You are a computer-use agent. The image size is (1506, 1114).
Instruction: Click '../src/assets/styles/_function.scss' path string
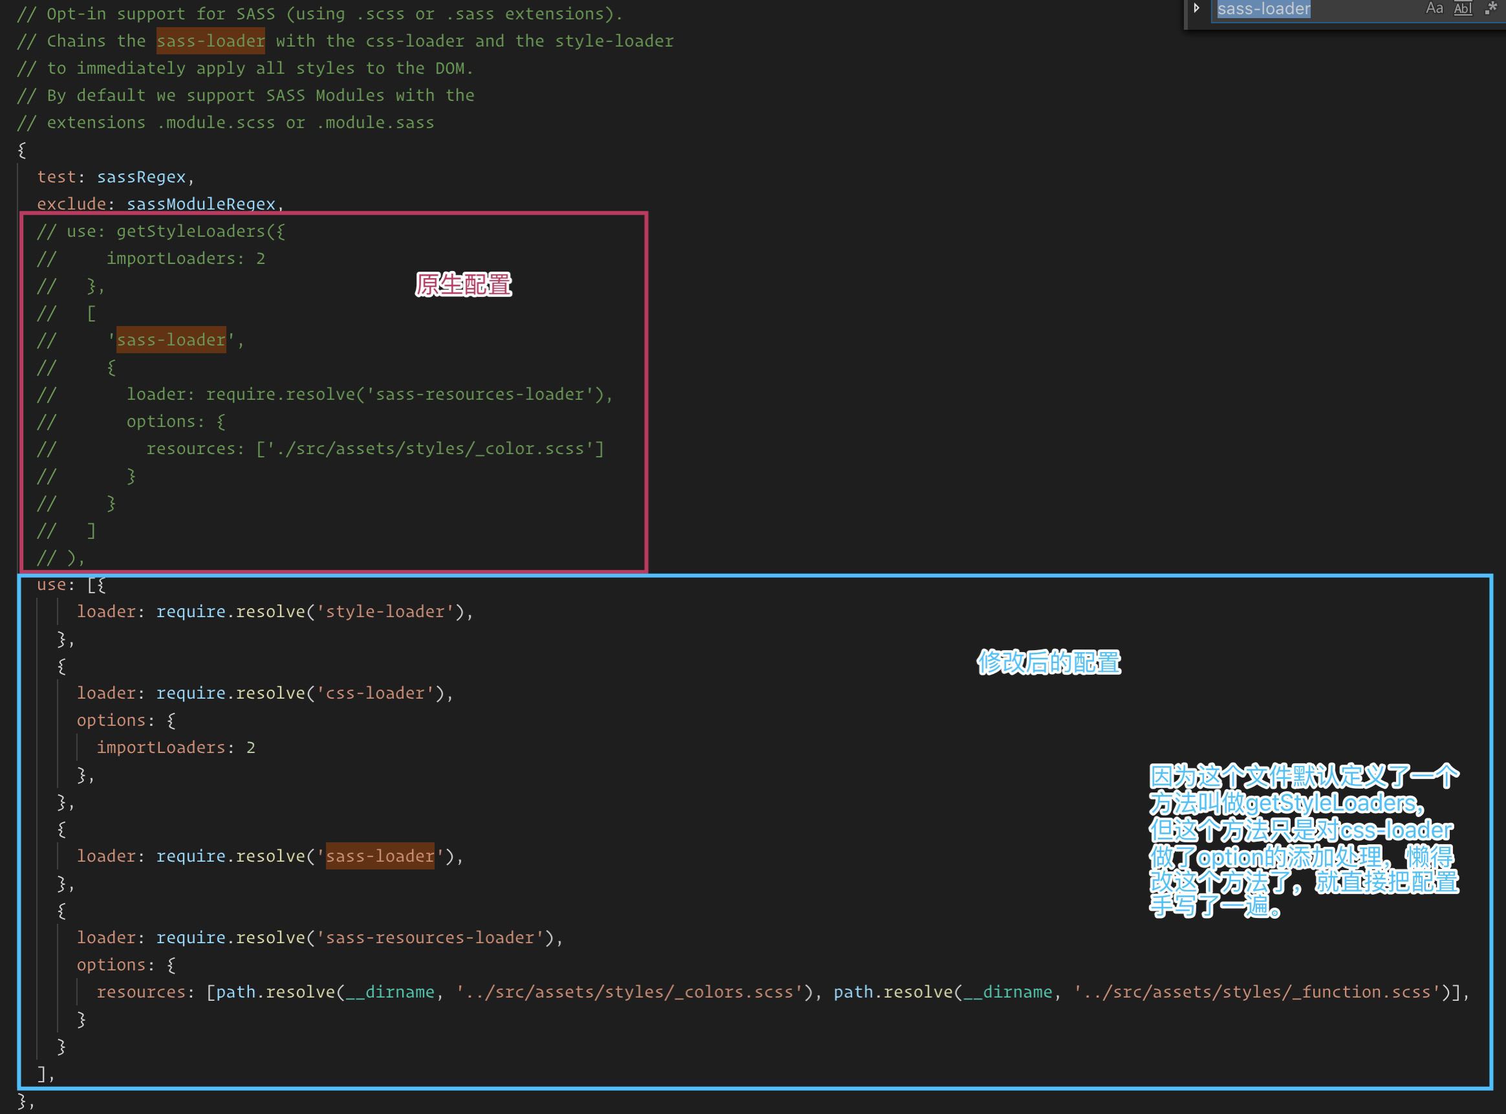coord(1257,992)
